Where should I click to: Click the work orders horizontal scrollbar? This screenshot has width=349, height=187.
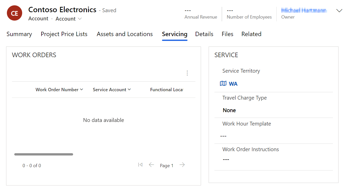[x=44, y=154]
